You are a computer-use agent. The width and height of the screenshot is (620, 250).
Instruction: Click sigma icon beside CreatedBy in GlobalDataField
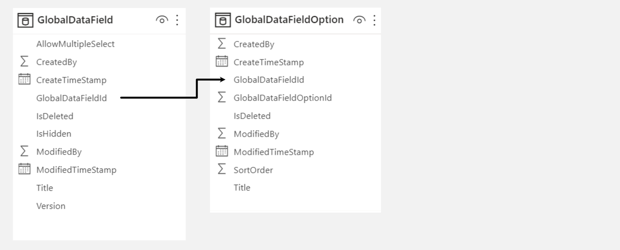tap(24, 61)
